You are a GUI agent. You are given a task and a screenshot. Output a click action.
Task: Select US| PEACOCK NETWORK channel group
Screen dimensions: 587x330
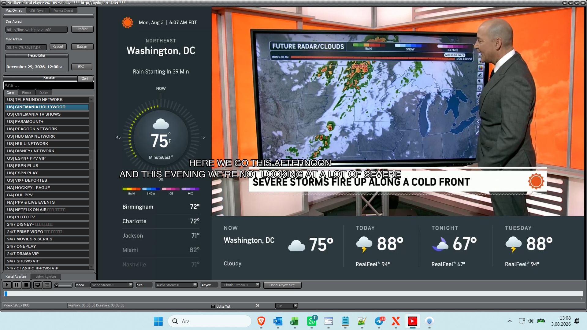47,129
